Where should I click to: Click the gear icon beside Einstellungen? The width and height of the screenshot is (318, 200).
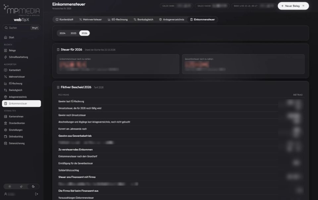[6, 130]
